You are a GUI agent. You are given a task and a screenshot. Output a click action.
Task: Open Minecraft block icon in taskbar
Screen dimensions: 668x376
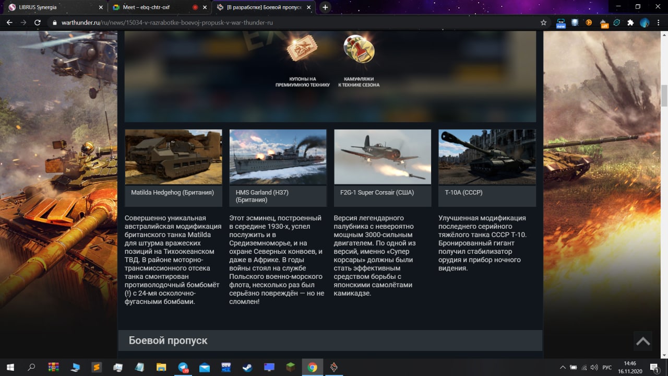click(291, 367)
